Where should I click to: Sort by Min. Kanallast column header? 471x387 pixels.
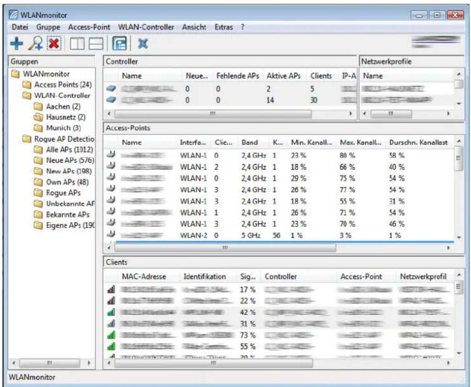point(311,142)
